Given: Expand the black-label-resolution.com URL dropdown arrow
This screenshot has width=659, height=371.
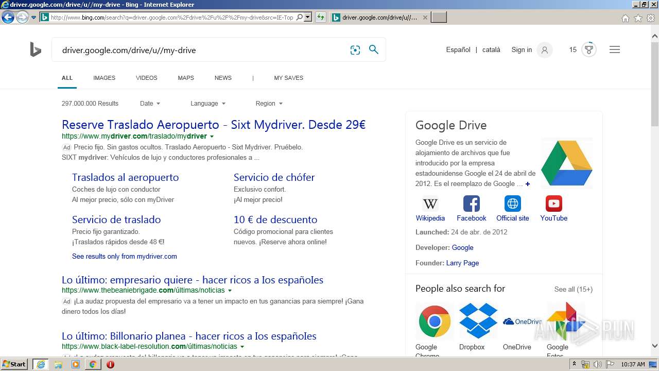Looking at the screenshot, I should [x=242, y=347].
